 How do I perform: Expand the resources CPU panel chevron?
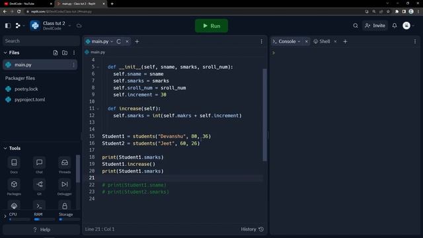coord(5,216)
